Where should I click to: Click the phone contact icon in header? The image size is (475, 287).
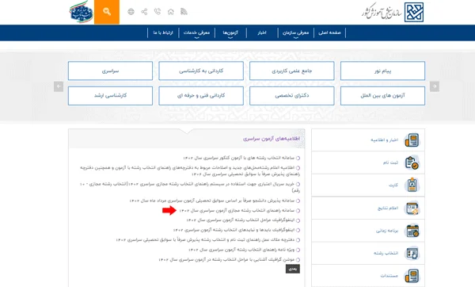pos(158,12)
